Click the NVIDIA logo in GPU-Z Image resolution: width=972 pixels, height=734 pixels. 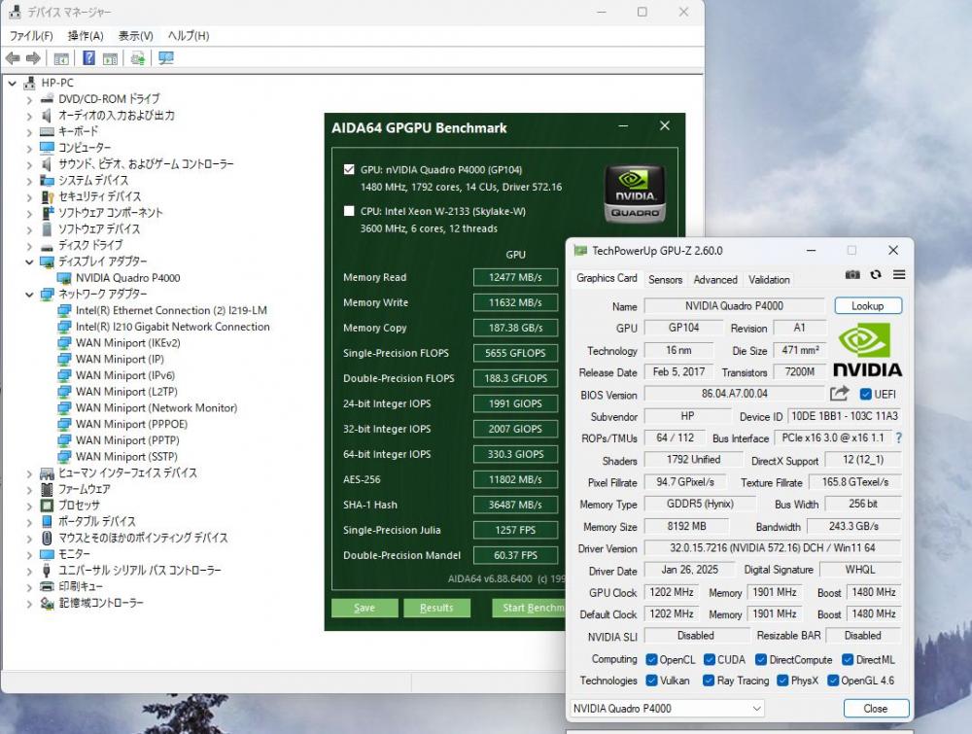867,351
